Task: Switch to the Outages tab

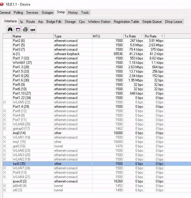Action: pos(48,13)
